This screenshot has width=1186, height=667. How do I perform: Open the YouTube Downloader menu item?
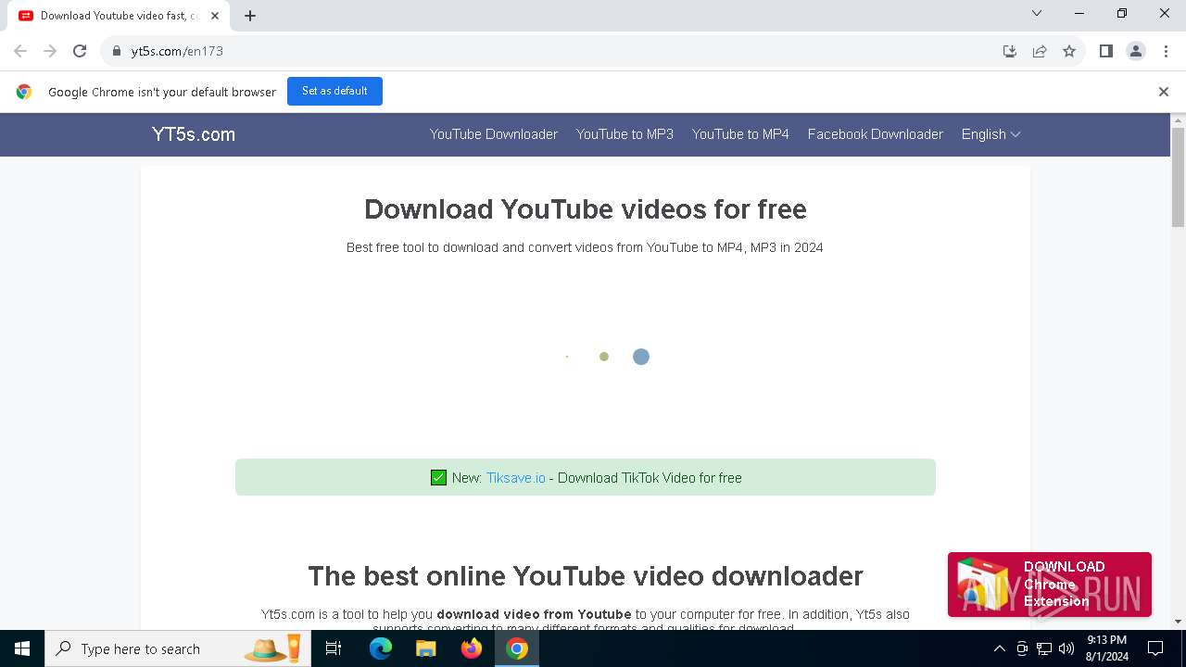click(494, 134)
